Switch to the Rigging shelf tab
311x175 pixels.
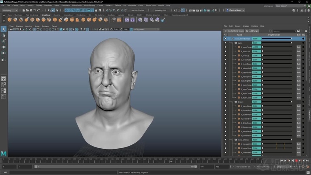click(57, 15)
